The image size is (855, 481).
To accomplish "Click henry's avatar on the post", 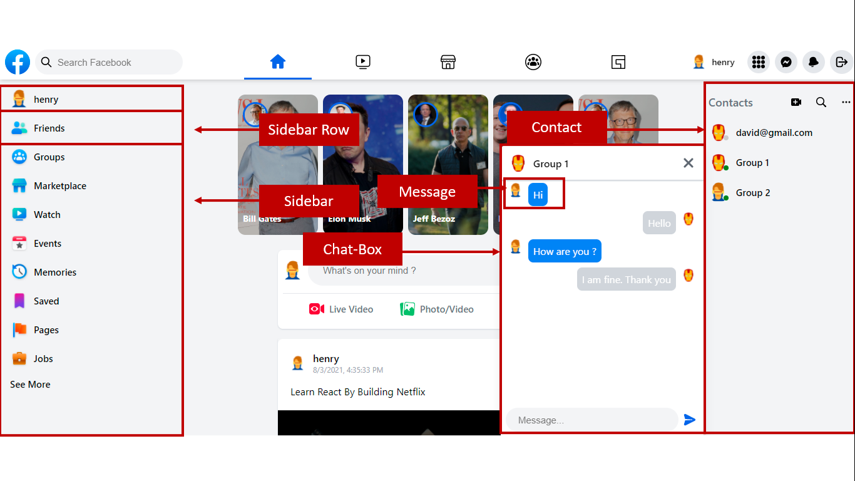I will coord(298,363).
